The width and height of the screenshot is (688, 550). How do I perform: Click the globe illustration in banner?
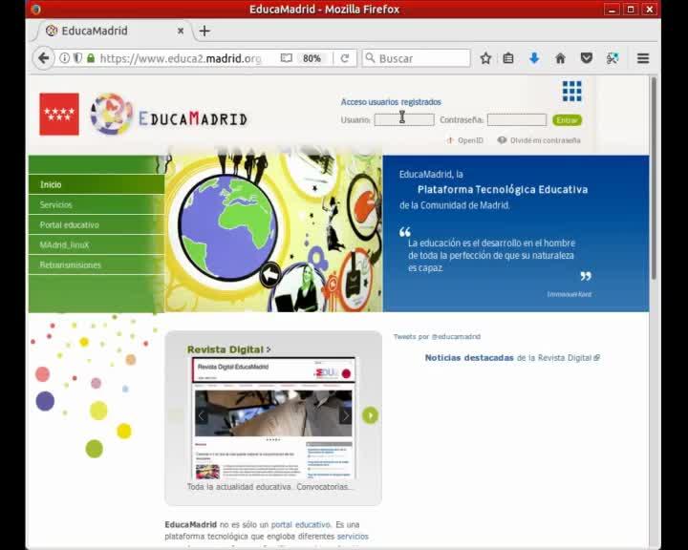point(228,227)
